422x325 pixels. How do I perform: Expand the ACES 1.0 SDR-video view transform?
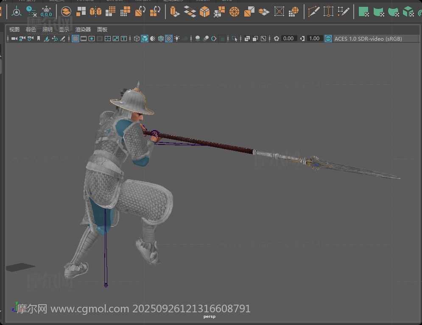pos(368,39)
